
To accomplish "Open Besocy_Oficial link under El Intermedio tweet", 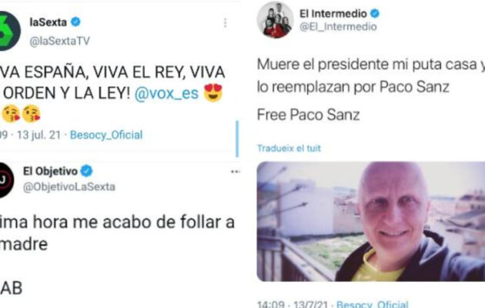I will pos(372,304).
